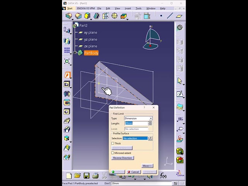
Task: Open the Sketcher tool flyout arrow
Action: coord(184,98)
